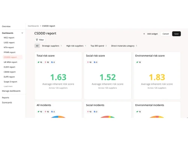Select the highlighted CSDDD report item
The image size is (188, 141).
click(12, 57)
